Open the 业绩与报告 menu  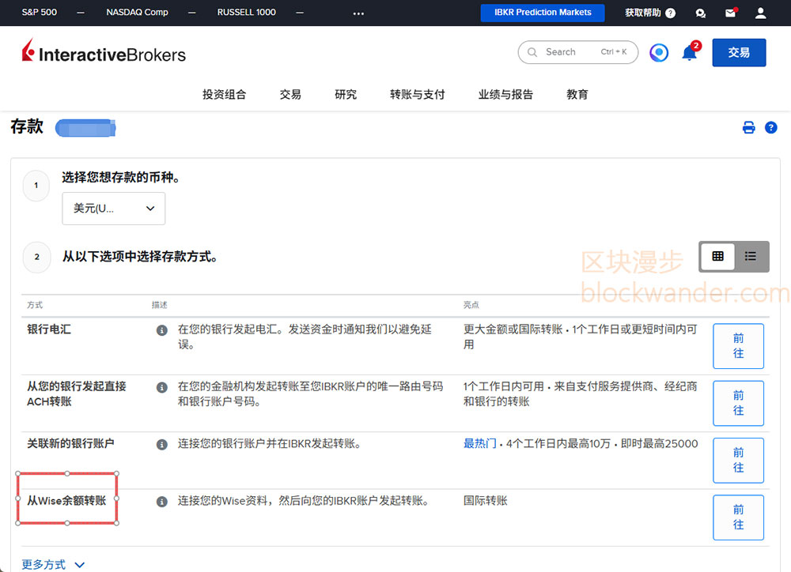click(x=505, y=94)
